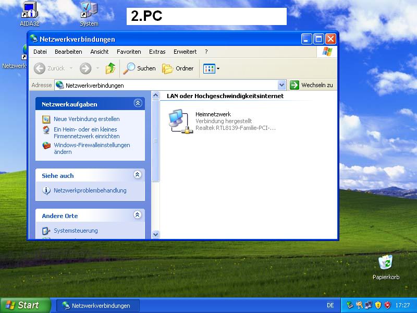Click the Suchen magnifier toolbar button

[x=139, y=68]
